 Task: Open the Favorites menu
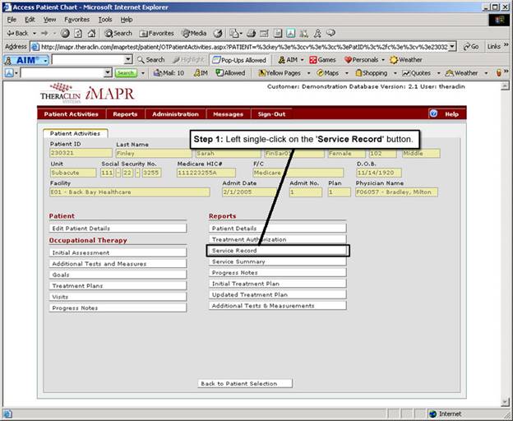click(x=77, y=19)
